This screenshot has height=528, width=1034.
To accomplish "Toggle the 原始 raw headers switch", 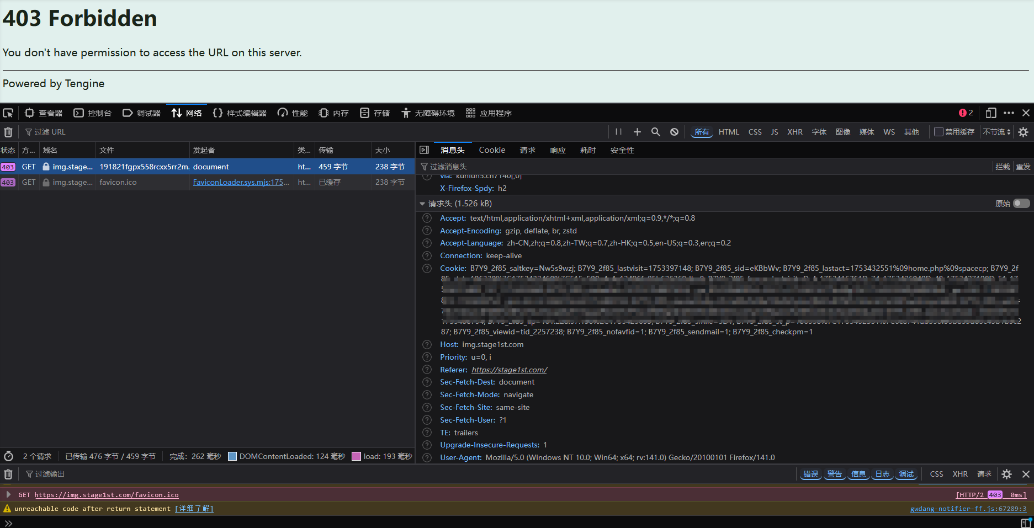I will (1021, 204).
